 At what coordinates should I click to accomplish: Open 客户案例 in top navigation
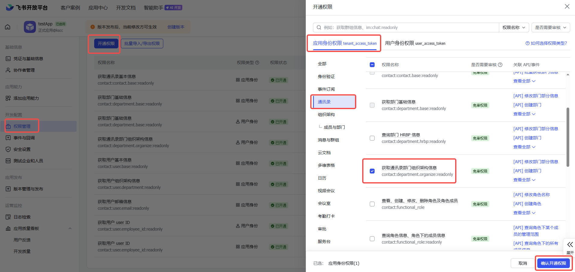tap(70, 8)
